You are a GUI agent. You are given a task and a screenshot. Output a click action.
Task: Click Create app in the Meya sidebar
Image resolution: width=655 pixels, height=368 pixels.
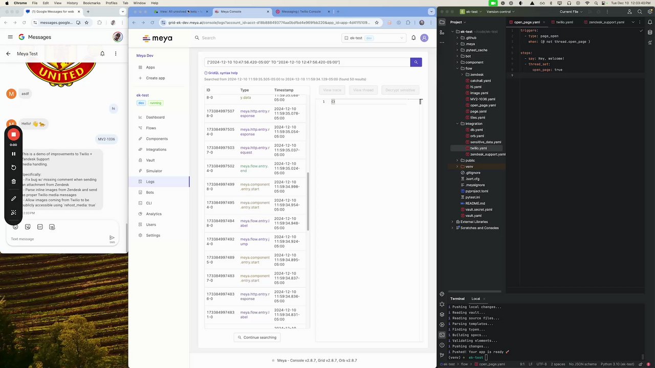coord(155,78)
